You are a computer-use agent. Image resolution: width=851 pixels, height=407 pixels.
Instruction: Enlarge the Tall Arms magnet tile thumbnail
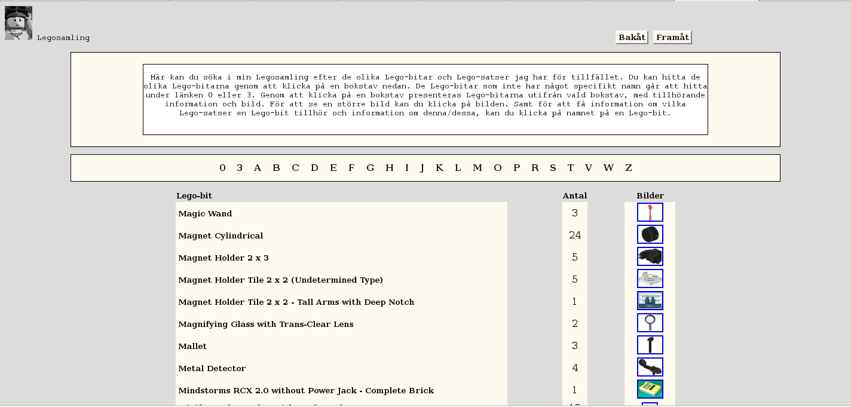[x=650, y=301]
